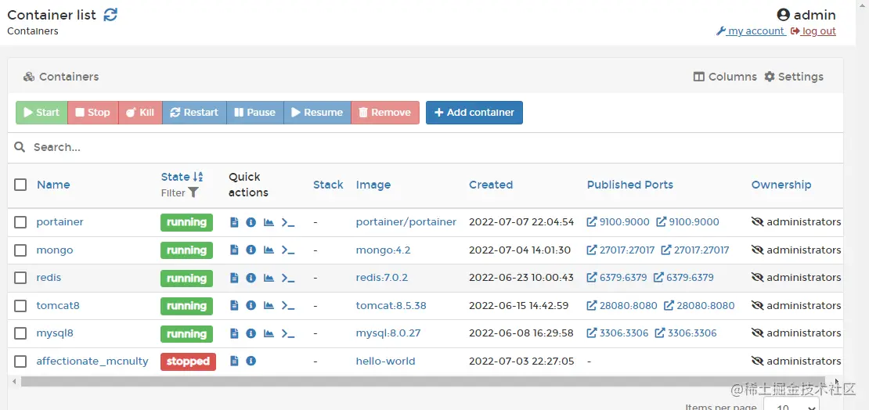Open logs icon for the redis row
The width and height of the screenshot is (869, 410).
pyautogui.click(x=234, y=278)
